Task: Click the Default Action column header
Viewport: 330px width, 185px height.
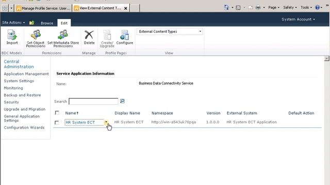Action: point(301,113)
